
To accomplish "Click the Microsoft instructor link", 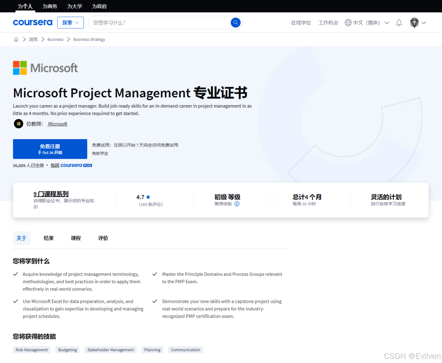I will (58, 124).
